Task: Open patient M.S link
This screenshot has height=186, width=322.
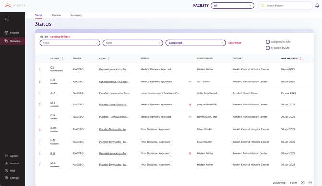Action: pyautogui.click(x=53, y=163)
